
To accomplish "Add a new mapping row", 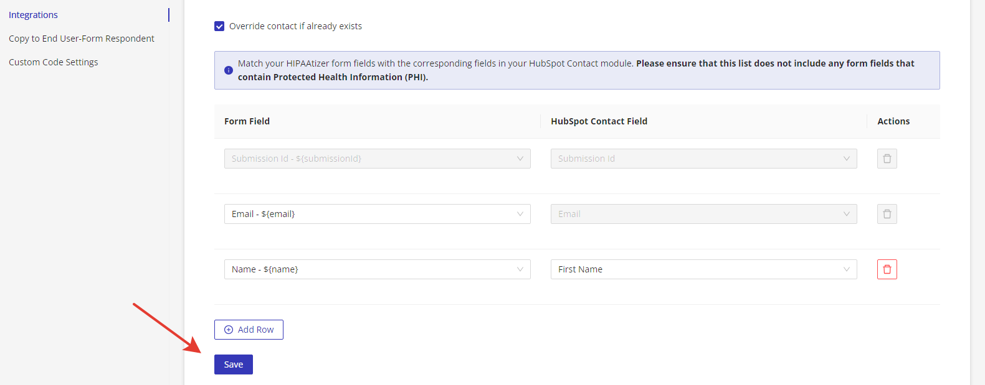I will tap(249, 330).
